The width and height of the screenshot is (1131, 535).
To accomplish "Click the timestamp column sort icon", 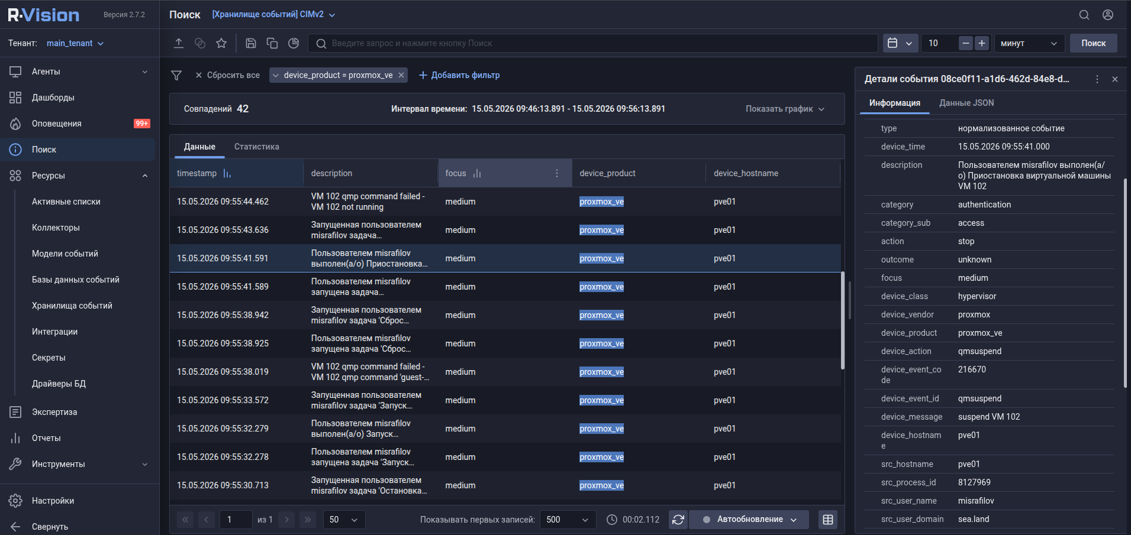I will [227, 173].
